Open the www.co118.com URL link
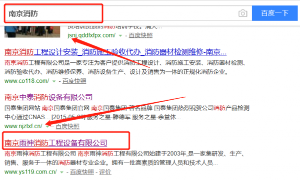This screenshot has height=180, width=300. coord(27,81)
